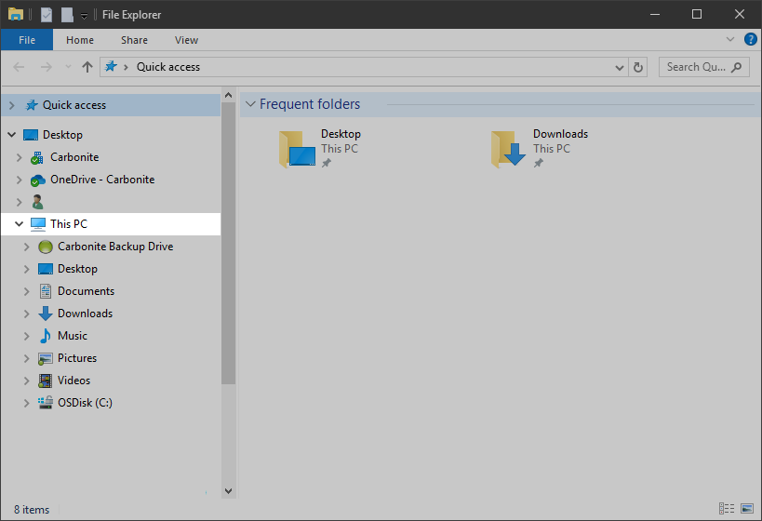
Task: Click the Search Quick access box
Action: tap(696, 67)
